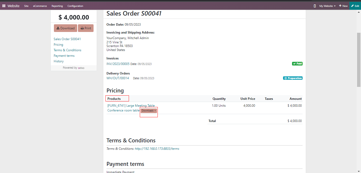
Task: Click the Preparation delivery status badge
Action: pos(293,78)
